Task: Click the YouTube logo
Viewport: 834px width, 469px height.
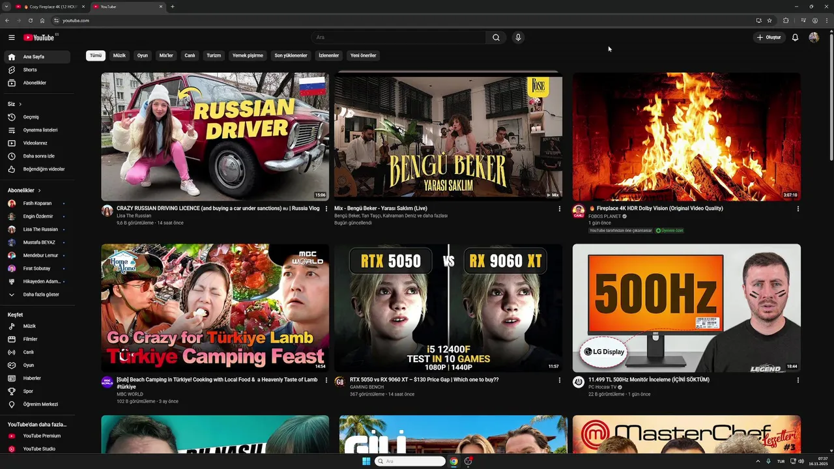Action: pyautogui.click(x=39, y=38)
